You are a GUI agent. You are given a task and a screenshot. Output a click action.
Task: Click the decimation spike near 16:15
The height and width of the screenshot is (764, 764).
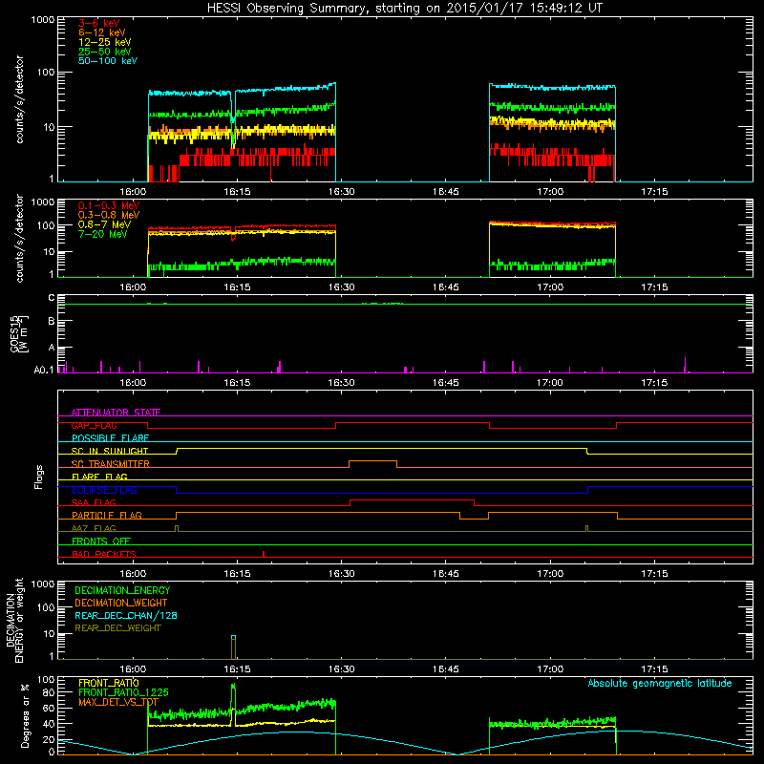pyautogui.click(x=234, y=647)
